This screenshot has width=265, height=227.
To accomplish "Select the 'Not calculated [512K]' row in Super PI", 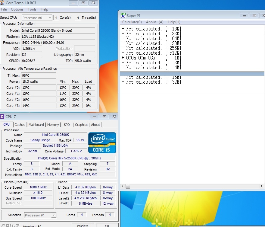I will point(151,53).
